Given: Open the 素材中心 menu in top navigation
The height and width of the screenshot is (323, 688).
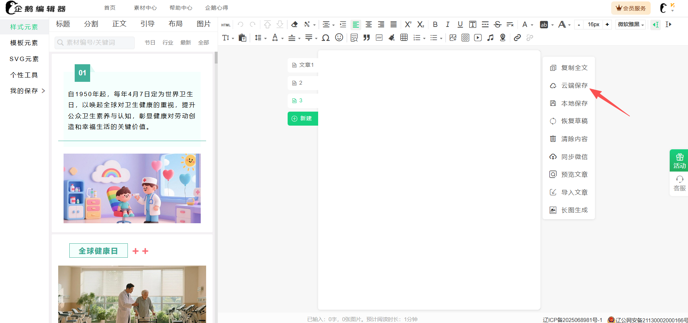Looking at the screenshot, I should 145,8.
